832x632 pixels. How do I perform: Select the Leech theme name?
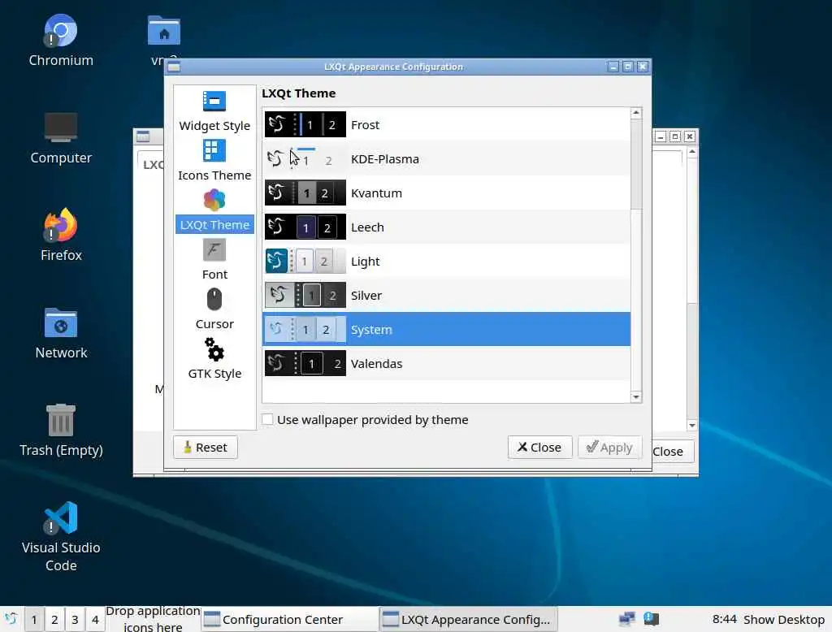point(367,227)
